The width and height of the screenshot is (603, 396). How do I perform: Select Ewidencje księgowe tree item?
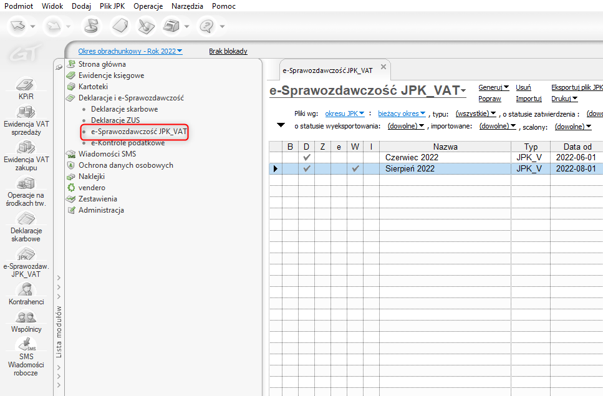point(111,75)
